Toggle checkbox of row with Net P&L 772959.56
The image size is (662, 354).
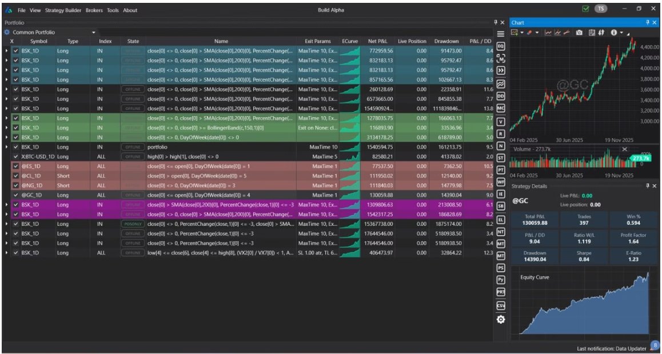tap(16, 51)
